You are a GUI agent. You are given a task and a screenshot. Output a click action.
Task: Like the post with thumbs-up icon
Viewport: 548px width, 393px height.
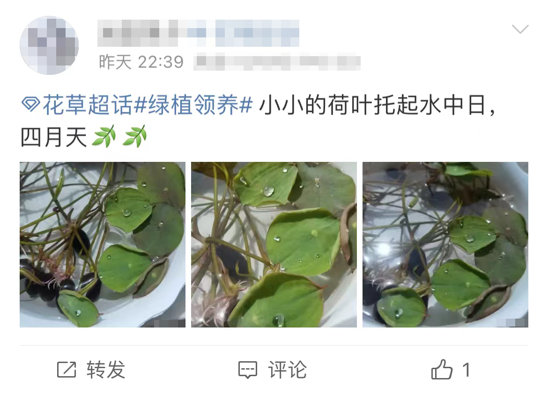pyautogui.click(x=442, y=369)
